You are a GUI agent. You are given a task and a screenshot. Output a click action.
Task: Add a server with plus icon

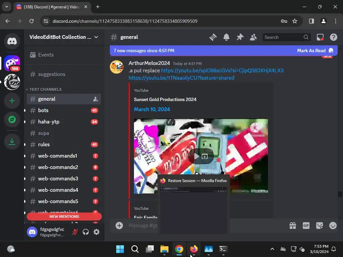(x=12, y=101)
